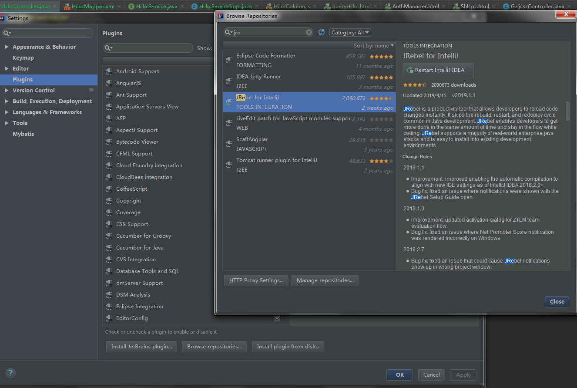Select the ScaffAngular repository entry
The width and height of the screenshot is (577, 388).
click(309, 144)
